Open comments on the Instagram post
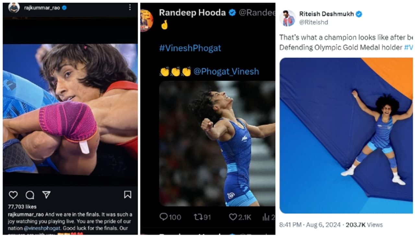The image size is (415, 237). [x=30, y=195]
